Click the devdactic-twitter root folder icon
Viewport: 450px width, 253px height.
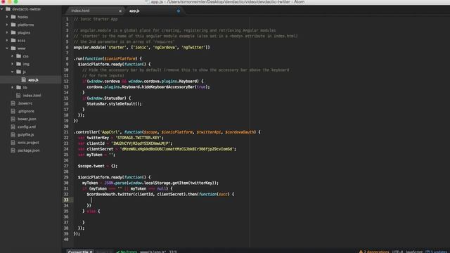tap(8, 9)
